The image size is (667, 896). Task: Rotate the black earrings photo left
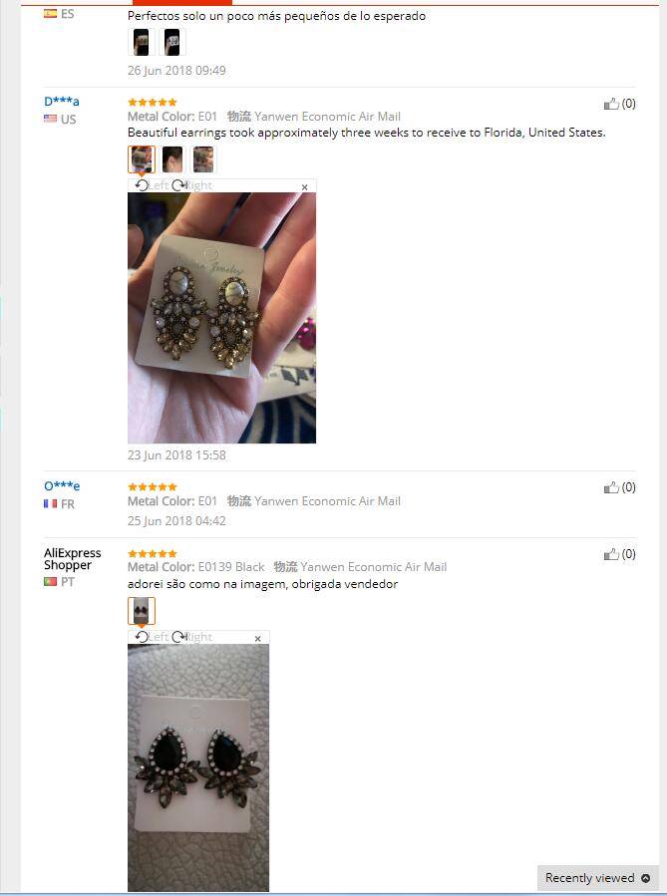[152, 637]
